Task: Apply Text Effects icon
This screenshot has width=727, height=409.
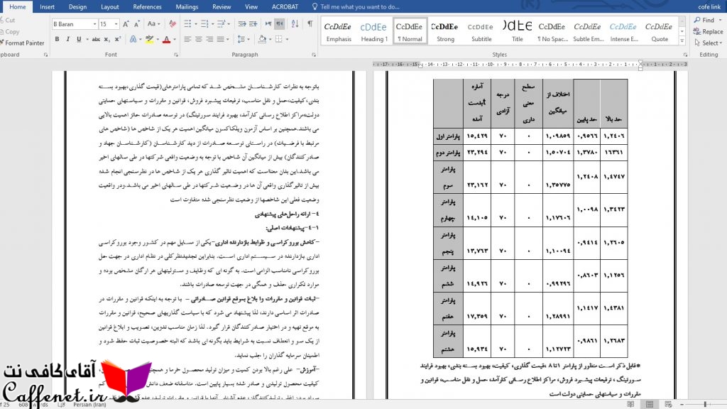Action: [133, 40]
